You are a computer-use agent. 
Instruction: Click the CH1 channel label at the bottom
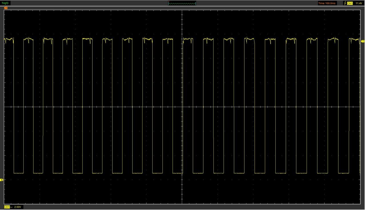pyautogui.click(x=7, y=207)
